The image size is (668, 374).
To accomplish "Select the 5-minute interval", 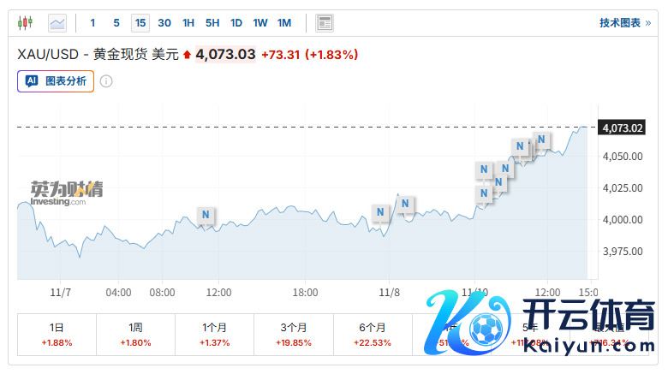I will pos(116,22).
